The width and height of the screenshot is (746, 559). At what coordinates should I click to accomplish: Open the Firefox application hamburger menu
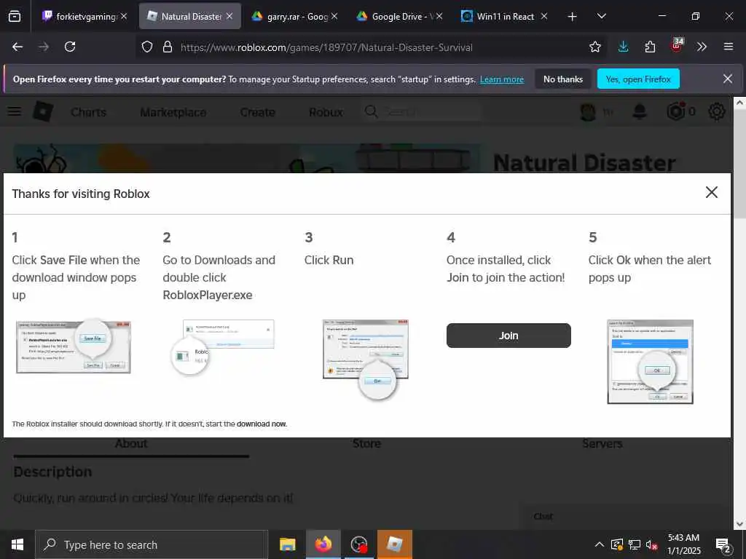(x=728, y=47)
